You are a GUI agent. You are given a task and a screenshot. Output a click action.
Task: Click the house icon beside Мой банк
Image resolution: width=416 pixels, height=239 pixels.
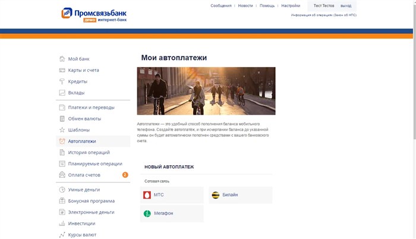point(62,59)
